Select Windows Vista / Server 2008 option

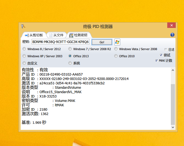[x=136, y=49]
